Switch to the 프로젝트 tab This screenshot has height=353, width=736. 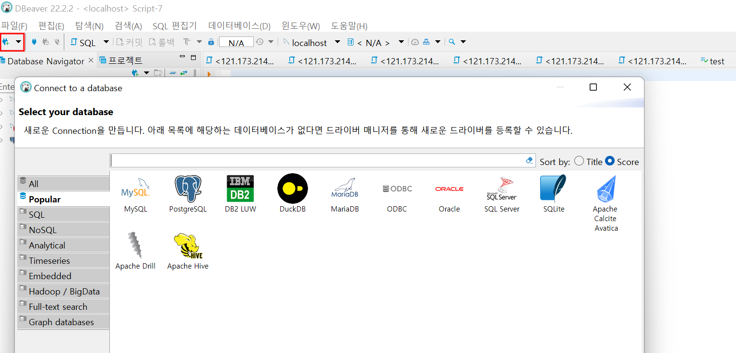coord(121,60)
